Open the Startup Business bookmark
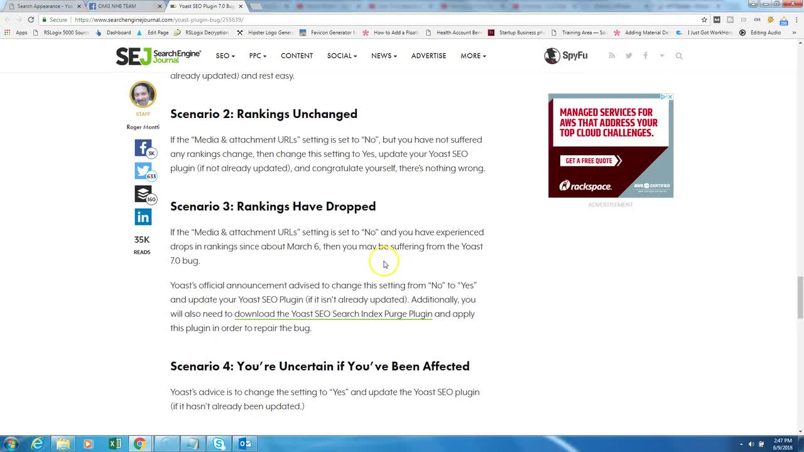This screenshot has width=804, height=452. click(x=516, y=33)
